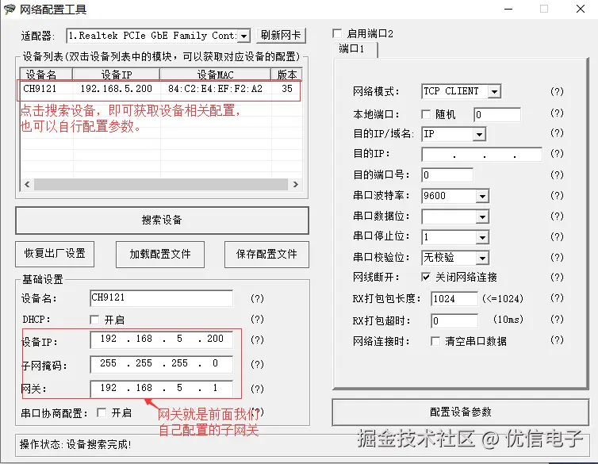Image resolution: width=598 pixels, height=464 pixels.
Task: Click 加载配置文件 button
Action: point(159,255)
